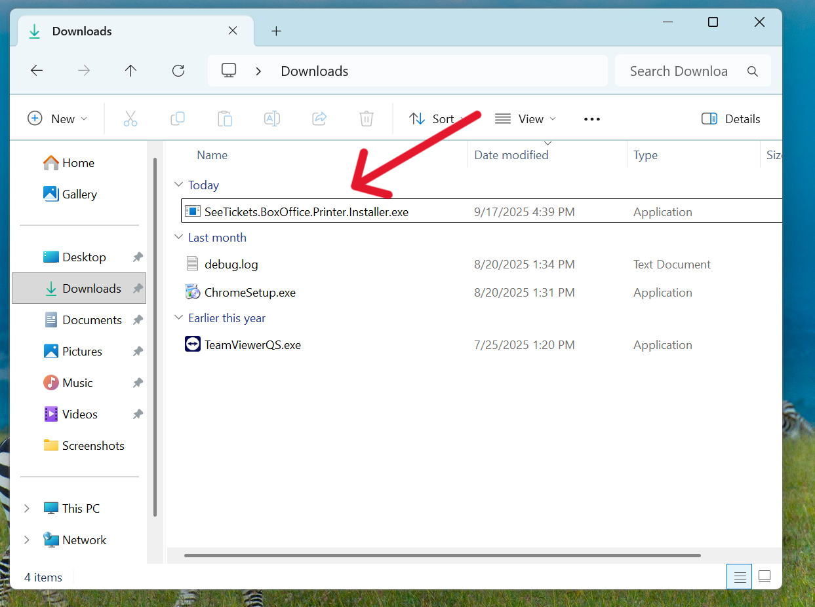
Task: Collapse the Today file group
Action: (x=178, y=185)
